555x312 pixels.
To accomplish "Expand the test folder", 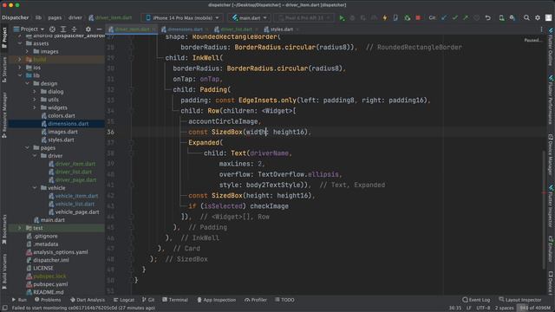I will [x=20, y=228].
